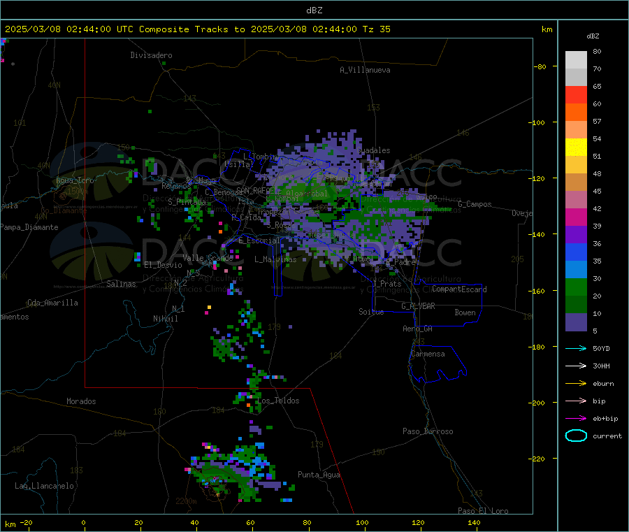
Task: Click the cyan 50YD arrow icon
Action: (x=576, y=348)
